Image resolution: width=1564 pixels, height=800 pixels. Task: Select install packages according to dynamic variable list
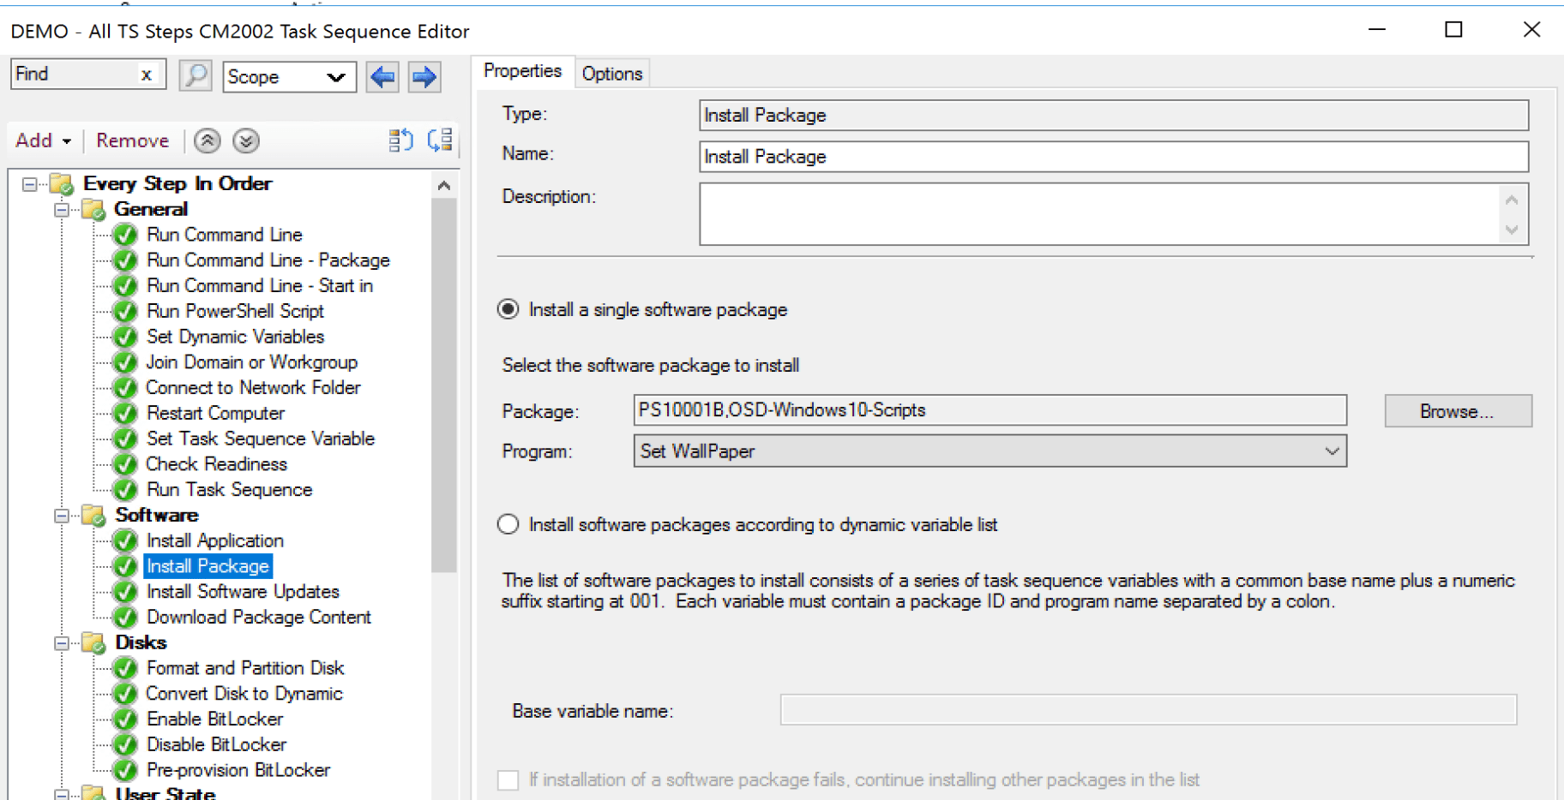(508, 523)
